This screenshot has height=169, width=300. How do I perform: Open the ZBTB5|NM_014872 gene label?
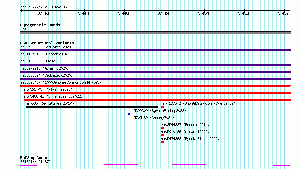[36, 162]
